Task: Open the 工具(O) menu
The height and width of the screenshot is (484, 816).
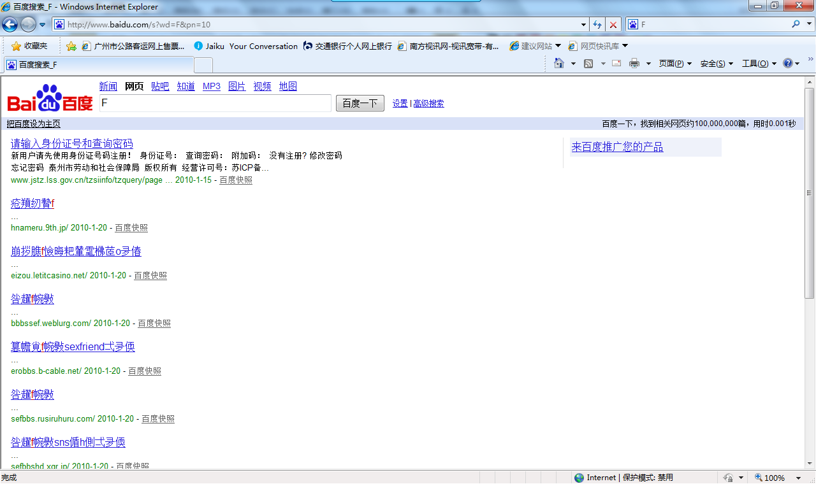Action: pyautogui.click(x=759, y=64)
